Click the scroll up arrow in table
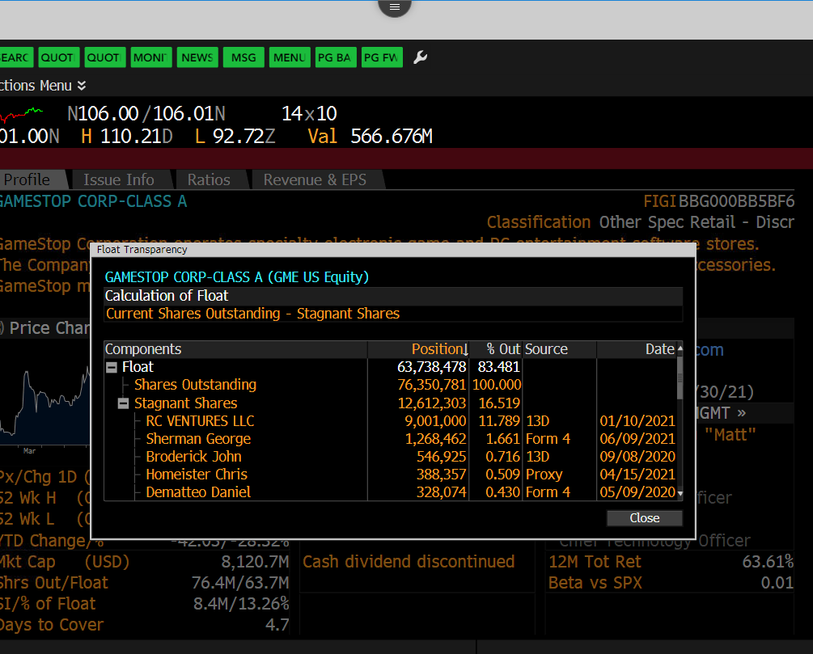Image resolution: width=813 pixels, height=654 pixels. 680,348
